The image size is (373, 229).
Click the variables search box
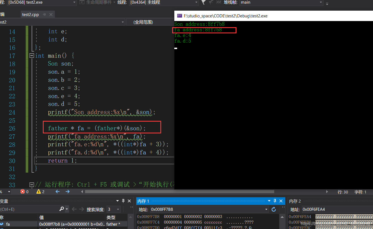coord(29,209)
